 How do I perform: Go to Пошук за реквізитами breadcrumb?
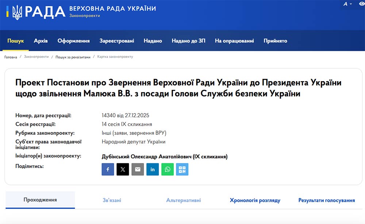(x=73, y=57)
